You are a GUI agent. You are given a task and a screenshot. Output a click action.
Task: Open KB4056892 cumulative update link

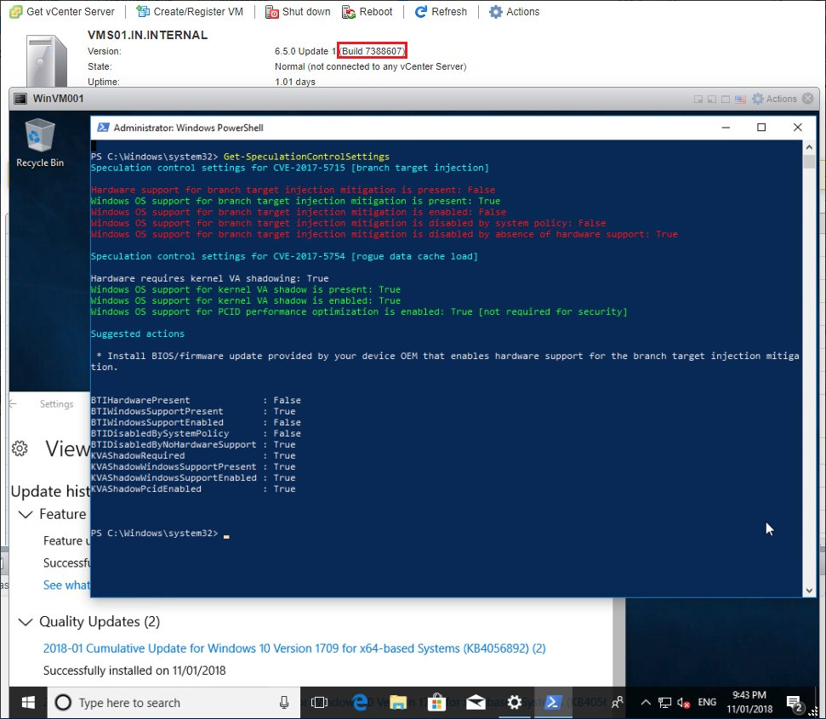[x=294, y=648]
